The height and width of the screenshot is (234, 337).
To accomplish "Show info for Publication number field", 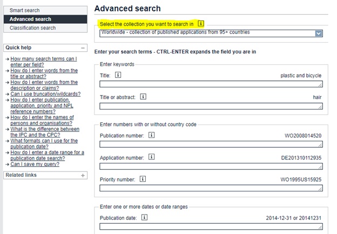I will tap(152, 135).
